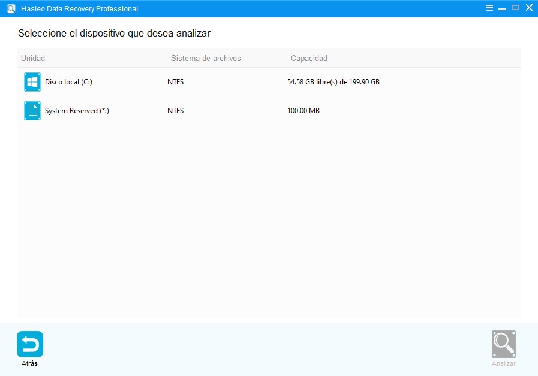The height and width of the screenshot is (376, 538).
Task: Click the Disco local (C:) drive name label
Action: pyautogui.click(x=70, y=82)
